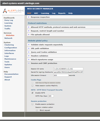Screen dimensions: 100x121
Task: Click the Cookie flags heading
Action: click(36, 80)
